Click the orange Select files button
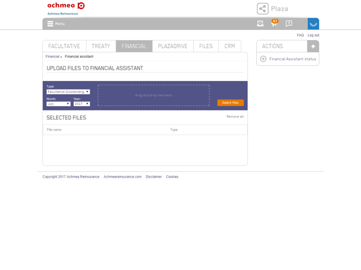This screenshot has width=361, height=270. (x=230, y=103)
